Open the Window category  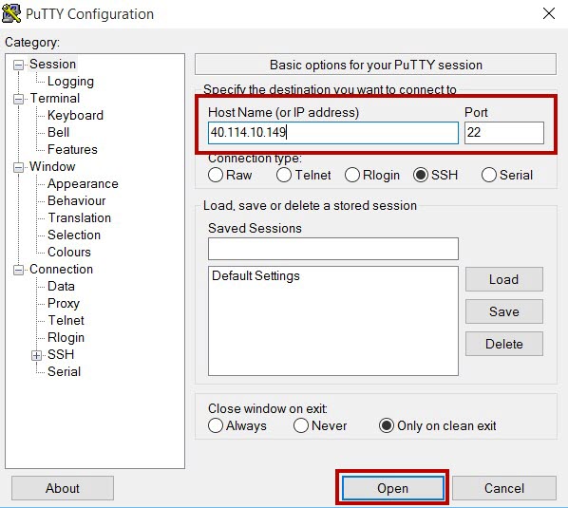[52, 166]
